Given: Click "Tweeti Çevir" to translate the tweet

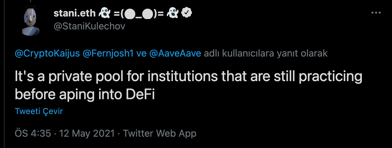Looking at the screenshot, I should tap(39, 111).
